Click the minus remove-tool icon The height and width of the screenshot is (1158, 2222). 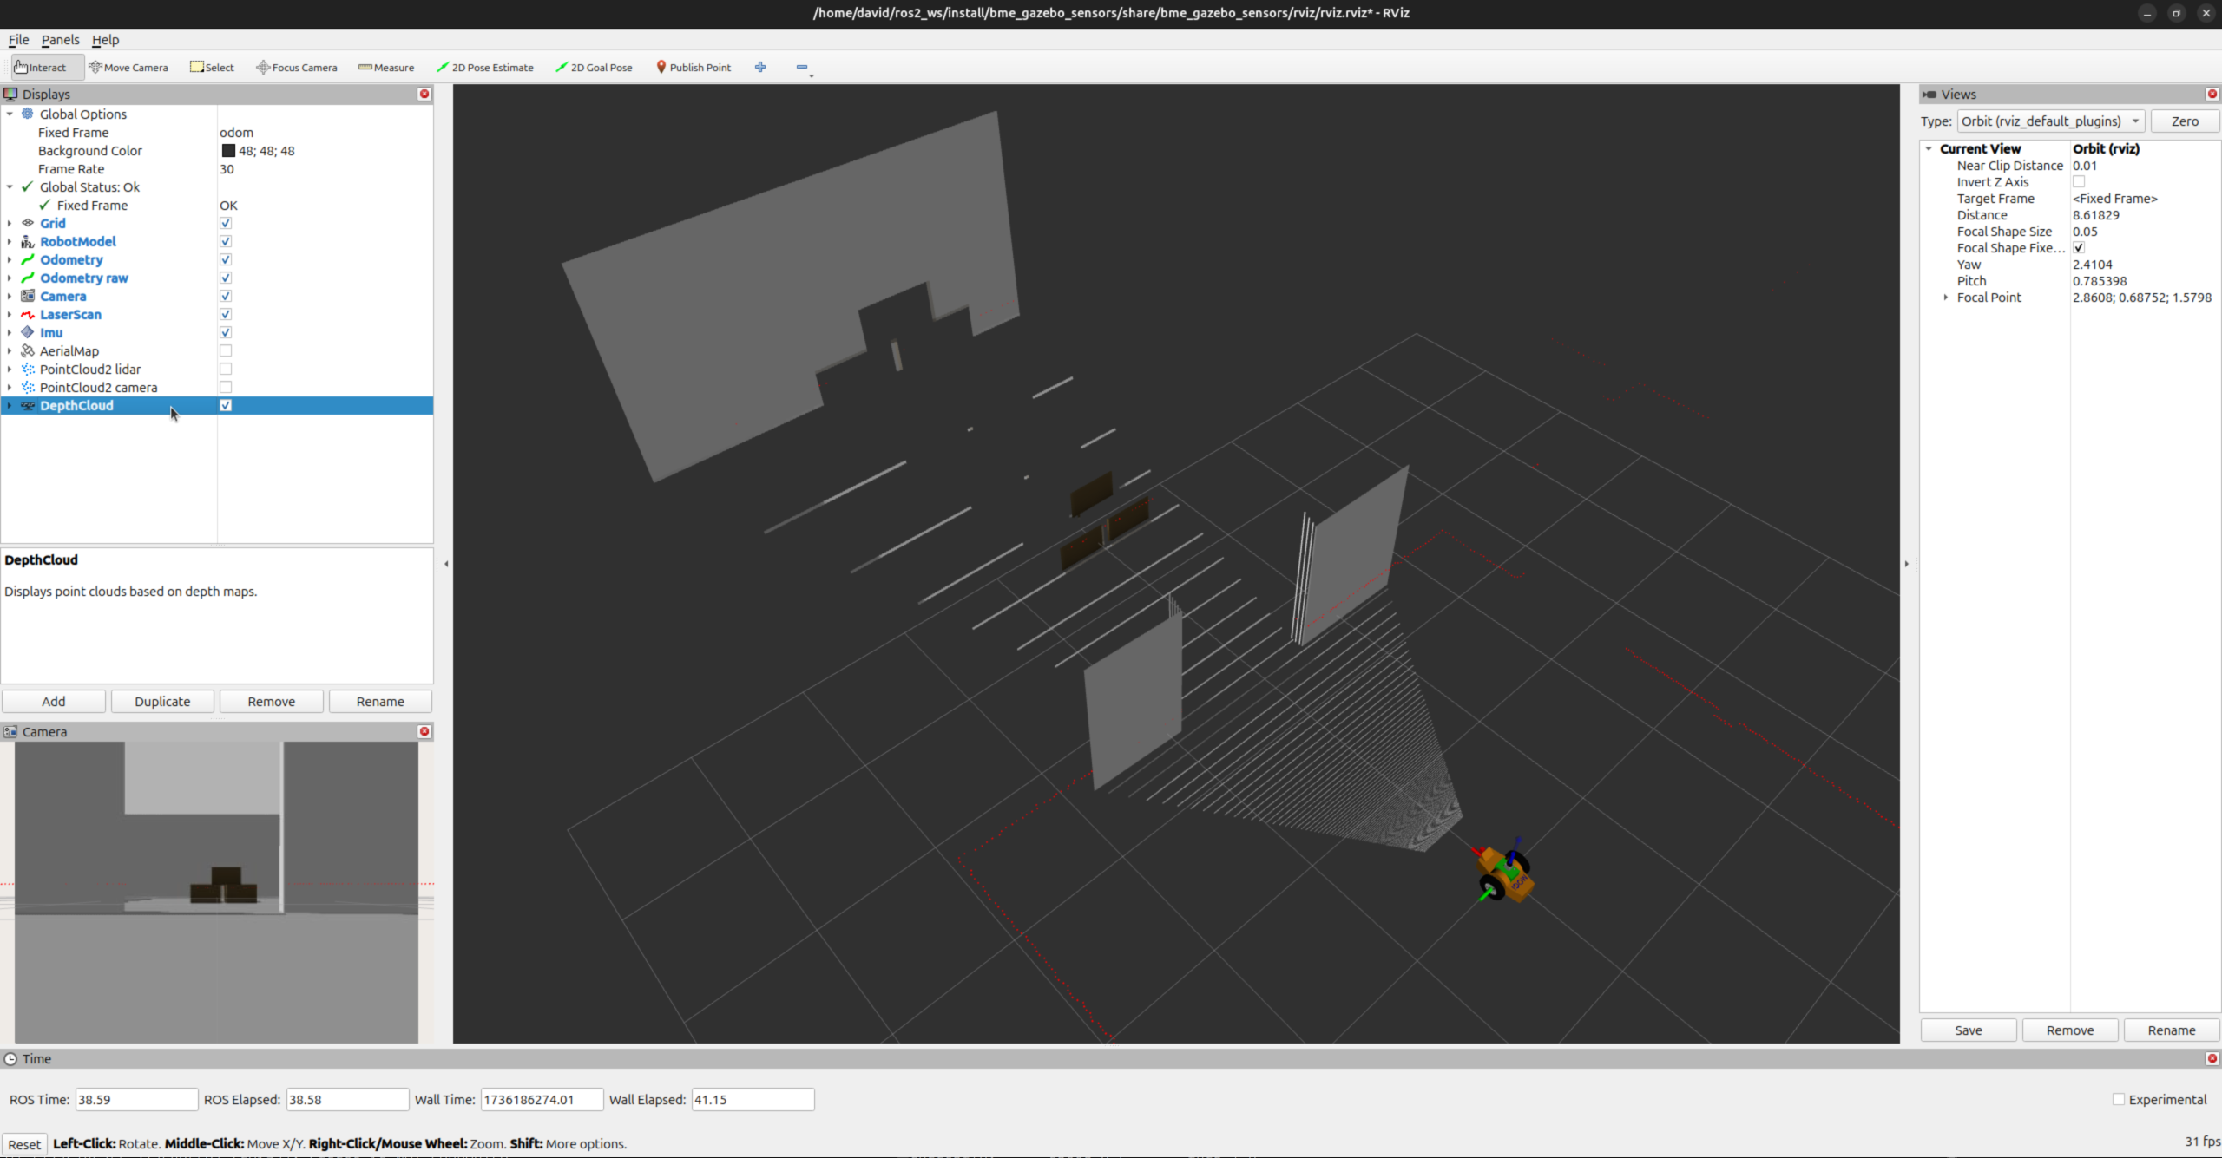click(x=801, y=67)
